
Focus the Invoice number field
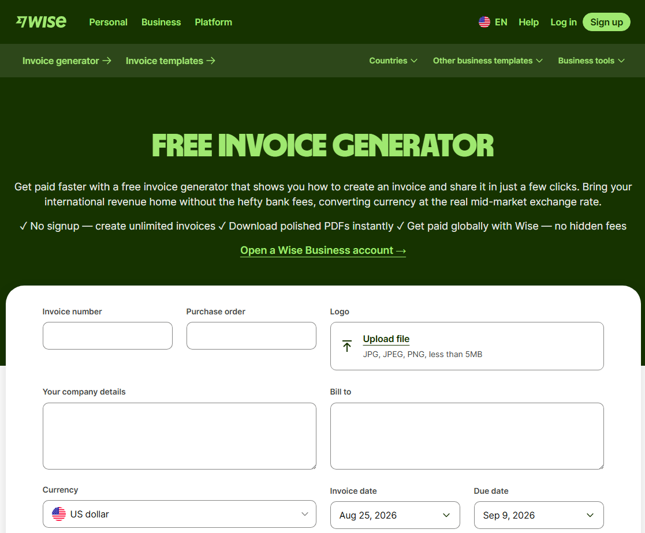click(107, 336)
